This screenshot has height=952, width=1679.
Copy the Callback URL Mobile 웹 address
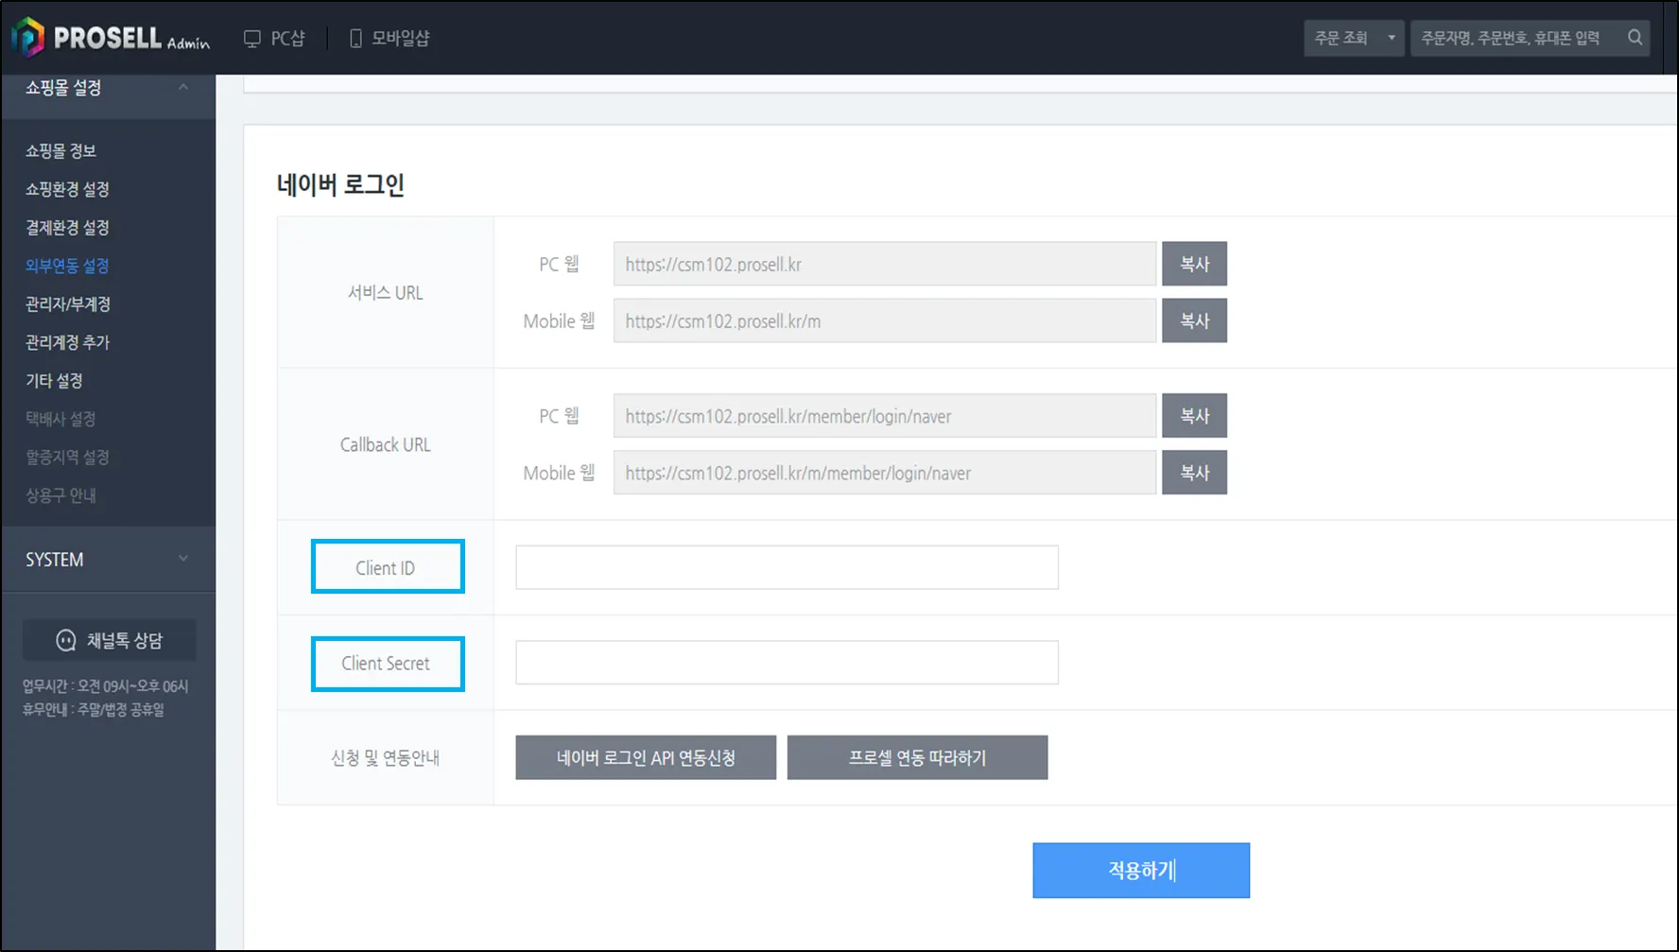coord(1194,473)
